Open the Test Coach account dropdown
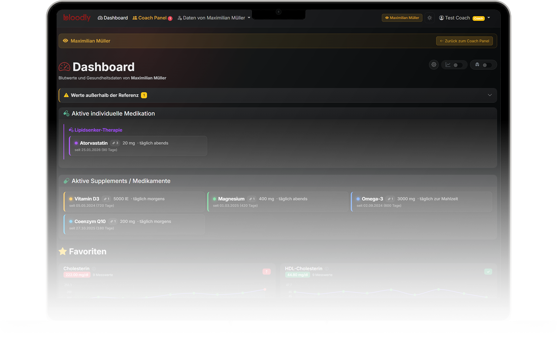This screenshot has width=557, height=337. coord(465,18)
